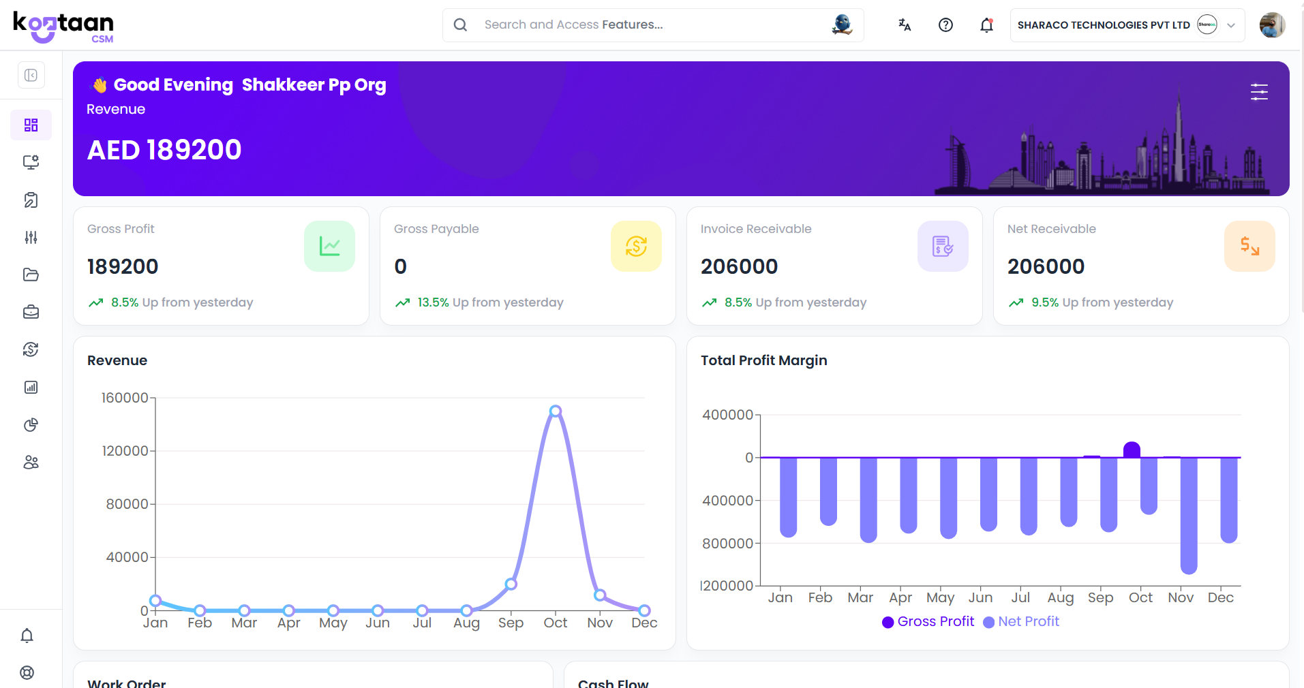Image resolution: width=1304 pixels, height=688 pixels.
Task: Toggle the sidebar collapse button
Action: [31, 75]
